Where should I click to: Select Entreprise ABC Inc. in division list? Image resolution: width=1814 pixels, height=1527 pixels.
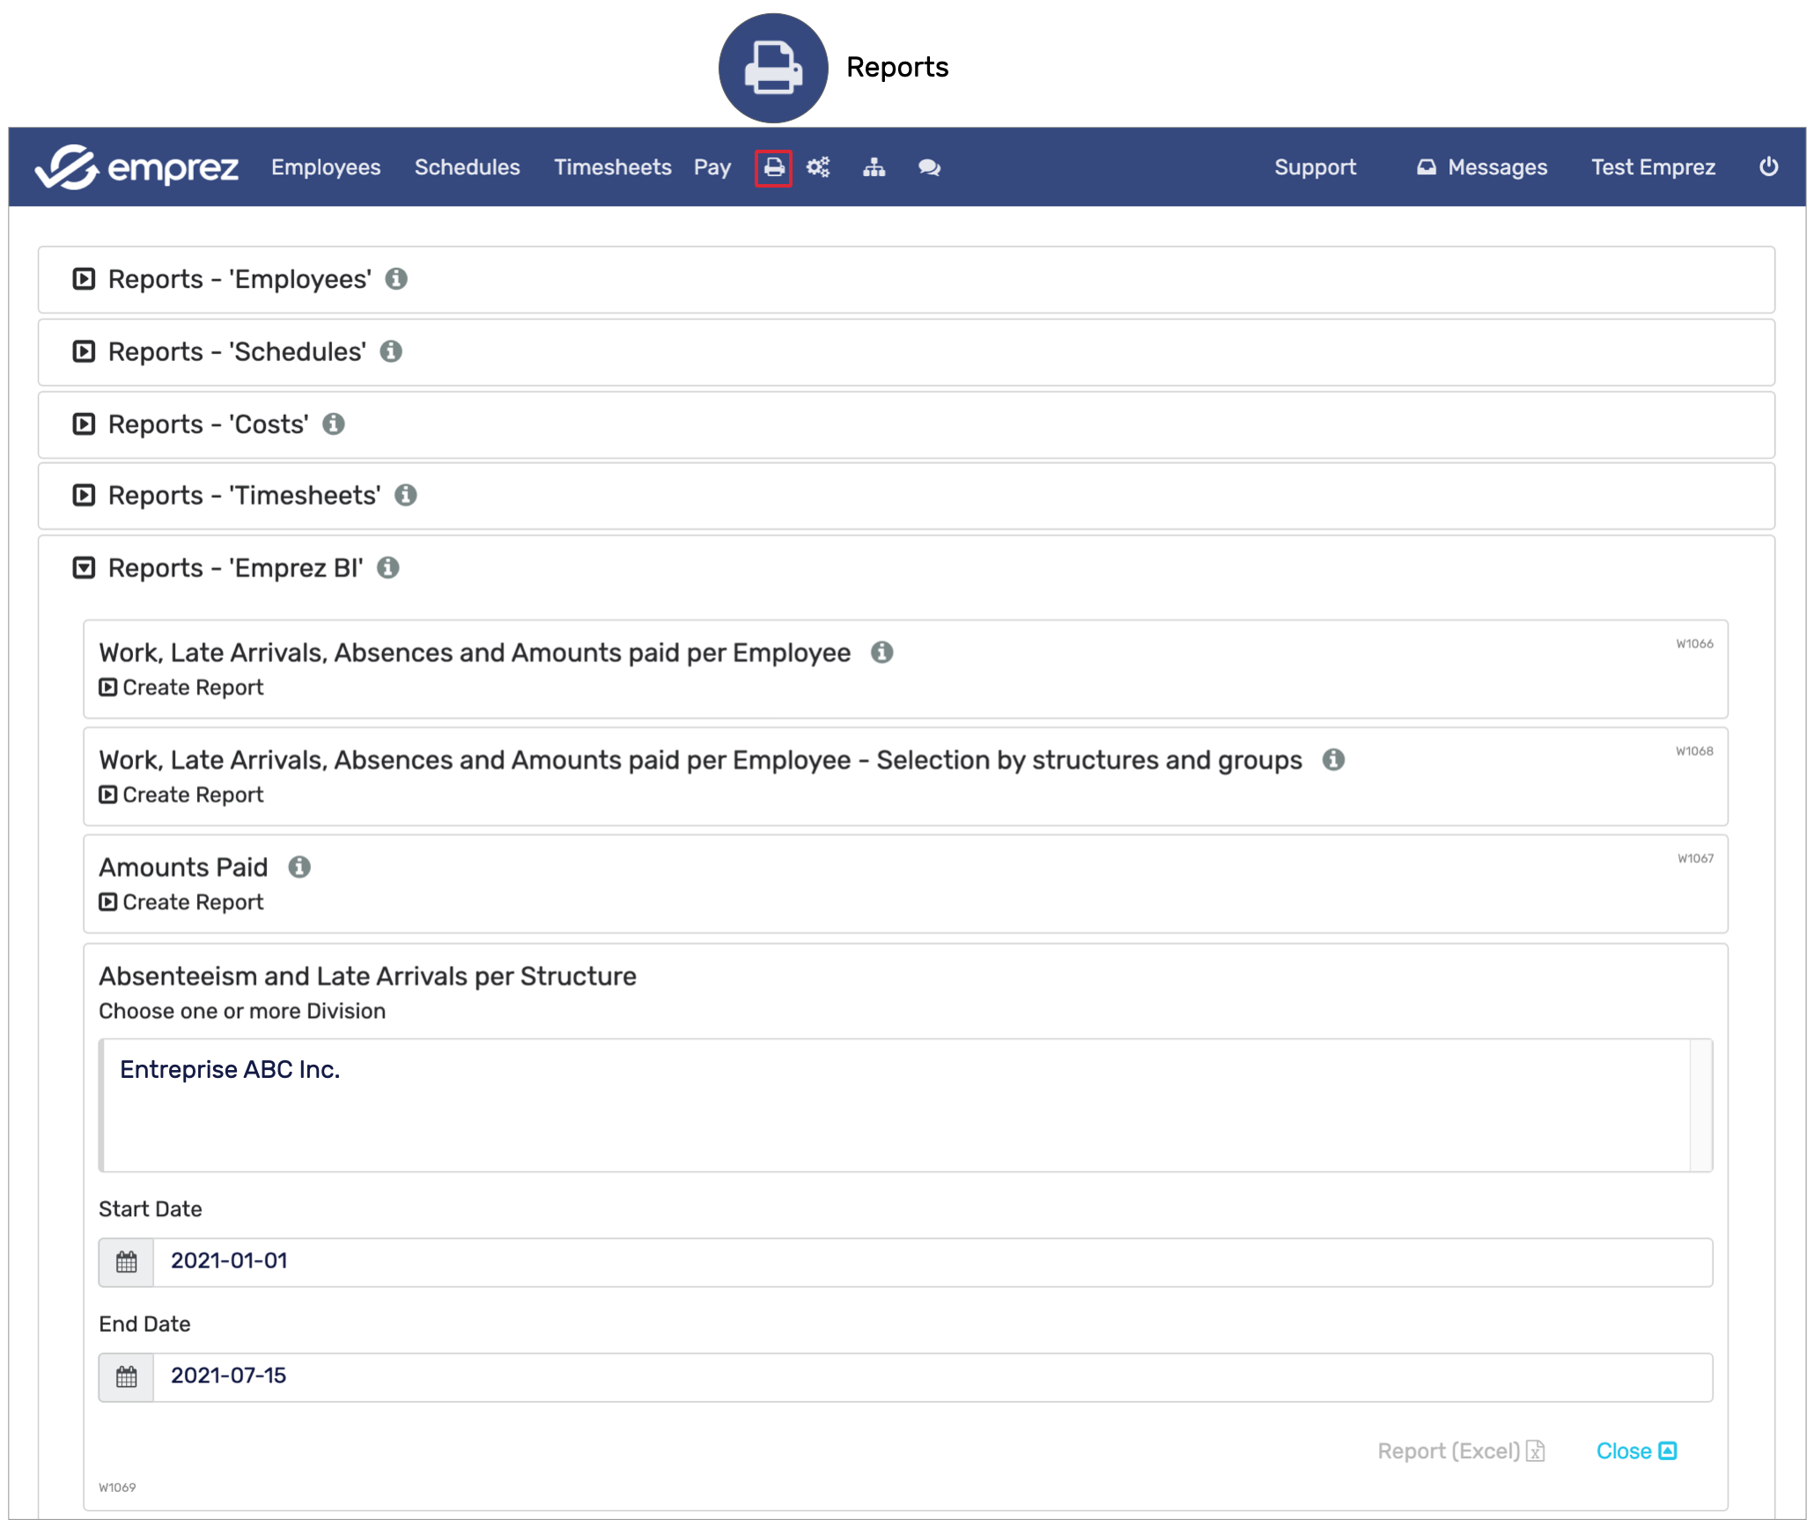tap(230, 1070)
